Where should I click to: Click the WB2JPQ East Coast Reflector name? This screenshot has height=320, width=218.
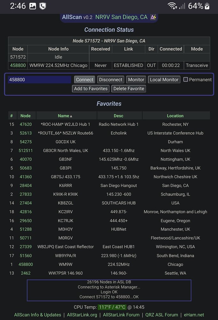click(66, 247)
